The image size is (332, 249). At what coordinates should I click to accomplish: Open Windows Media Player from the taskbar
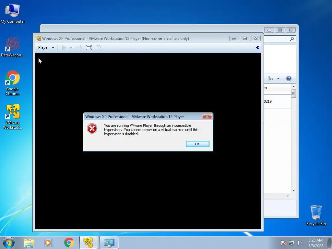click(49, 243)
